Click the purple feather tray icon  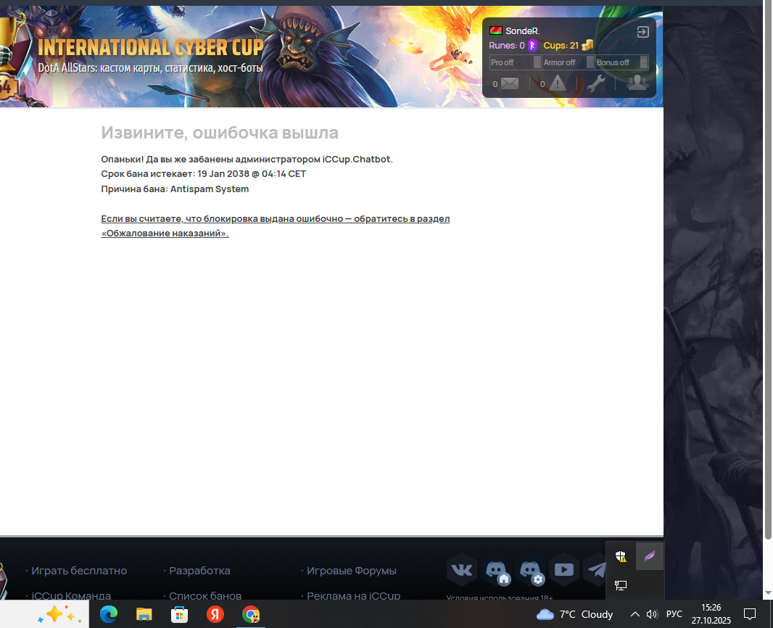coord(650,556)
